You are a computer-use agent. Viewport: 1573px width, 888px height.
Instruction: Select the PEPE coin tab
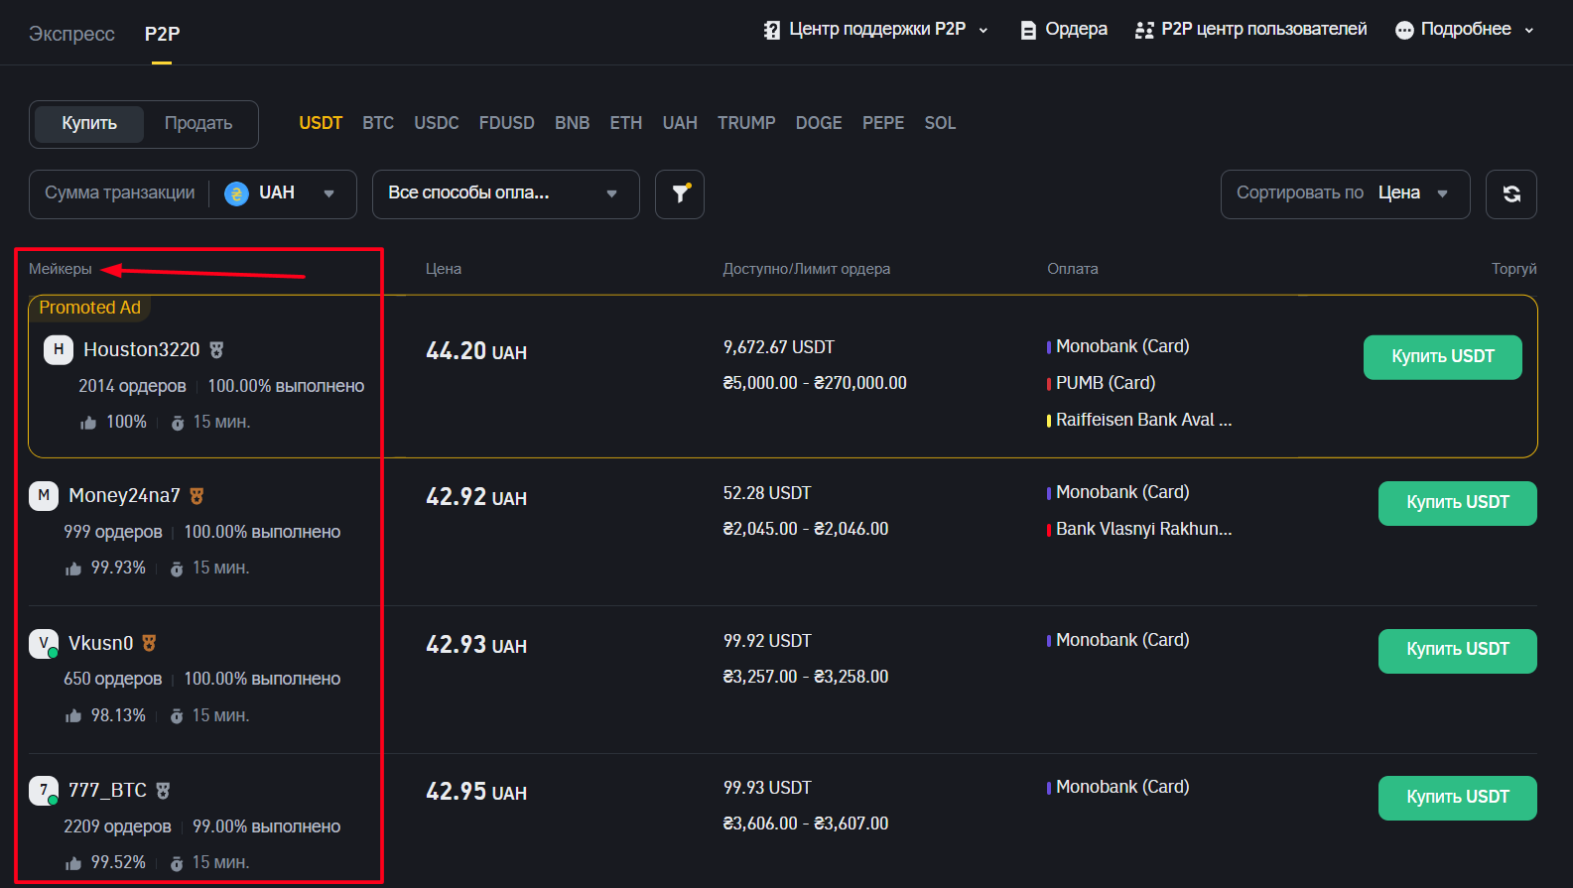[883, 123]
